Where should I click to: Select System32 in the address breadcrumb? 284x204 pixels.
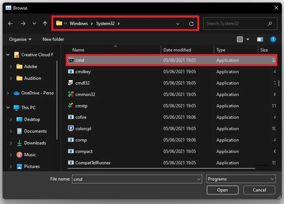pos(105,24)
